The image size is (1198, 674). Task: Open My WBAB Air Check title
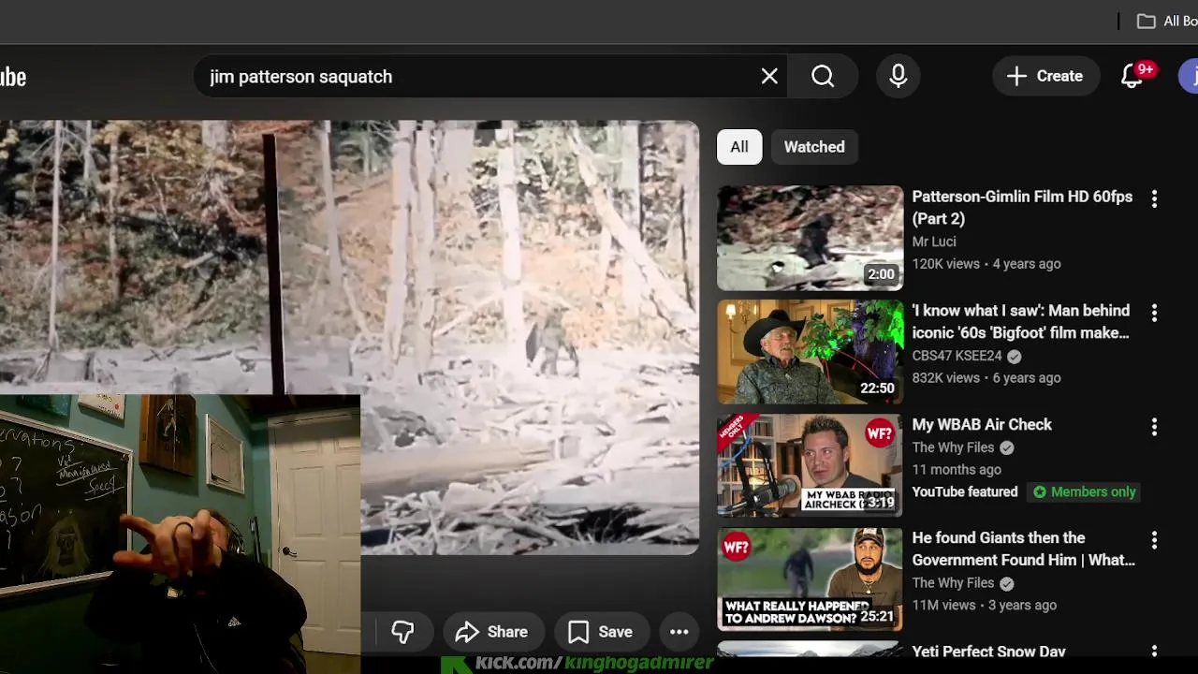pos(982,424)
